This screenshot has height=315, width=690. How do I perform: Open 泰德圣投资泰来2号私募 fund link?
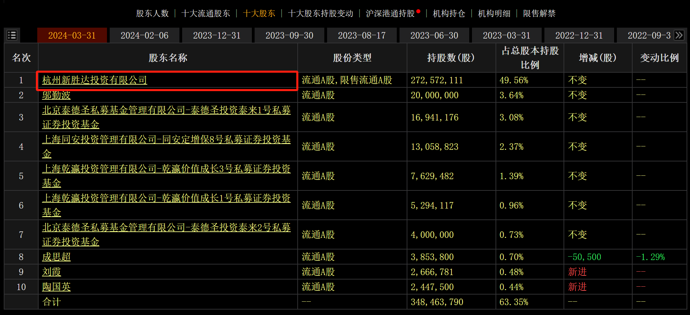tap(166, 234)
